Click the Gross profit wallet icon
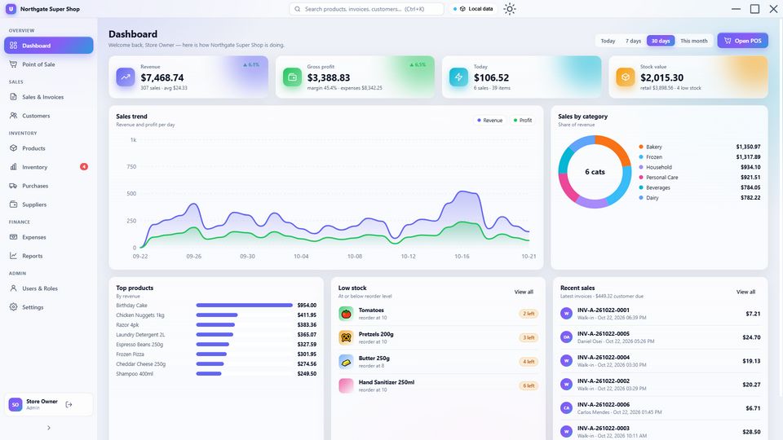Image resolution: width=783 pixels, height=440 pixels. tap(292, 77)
